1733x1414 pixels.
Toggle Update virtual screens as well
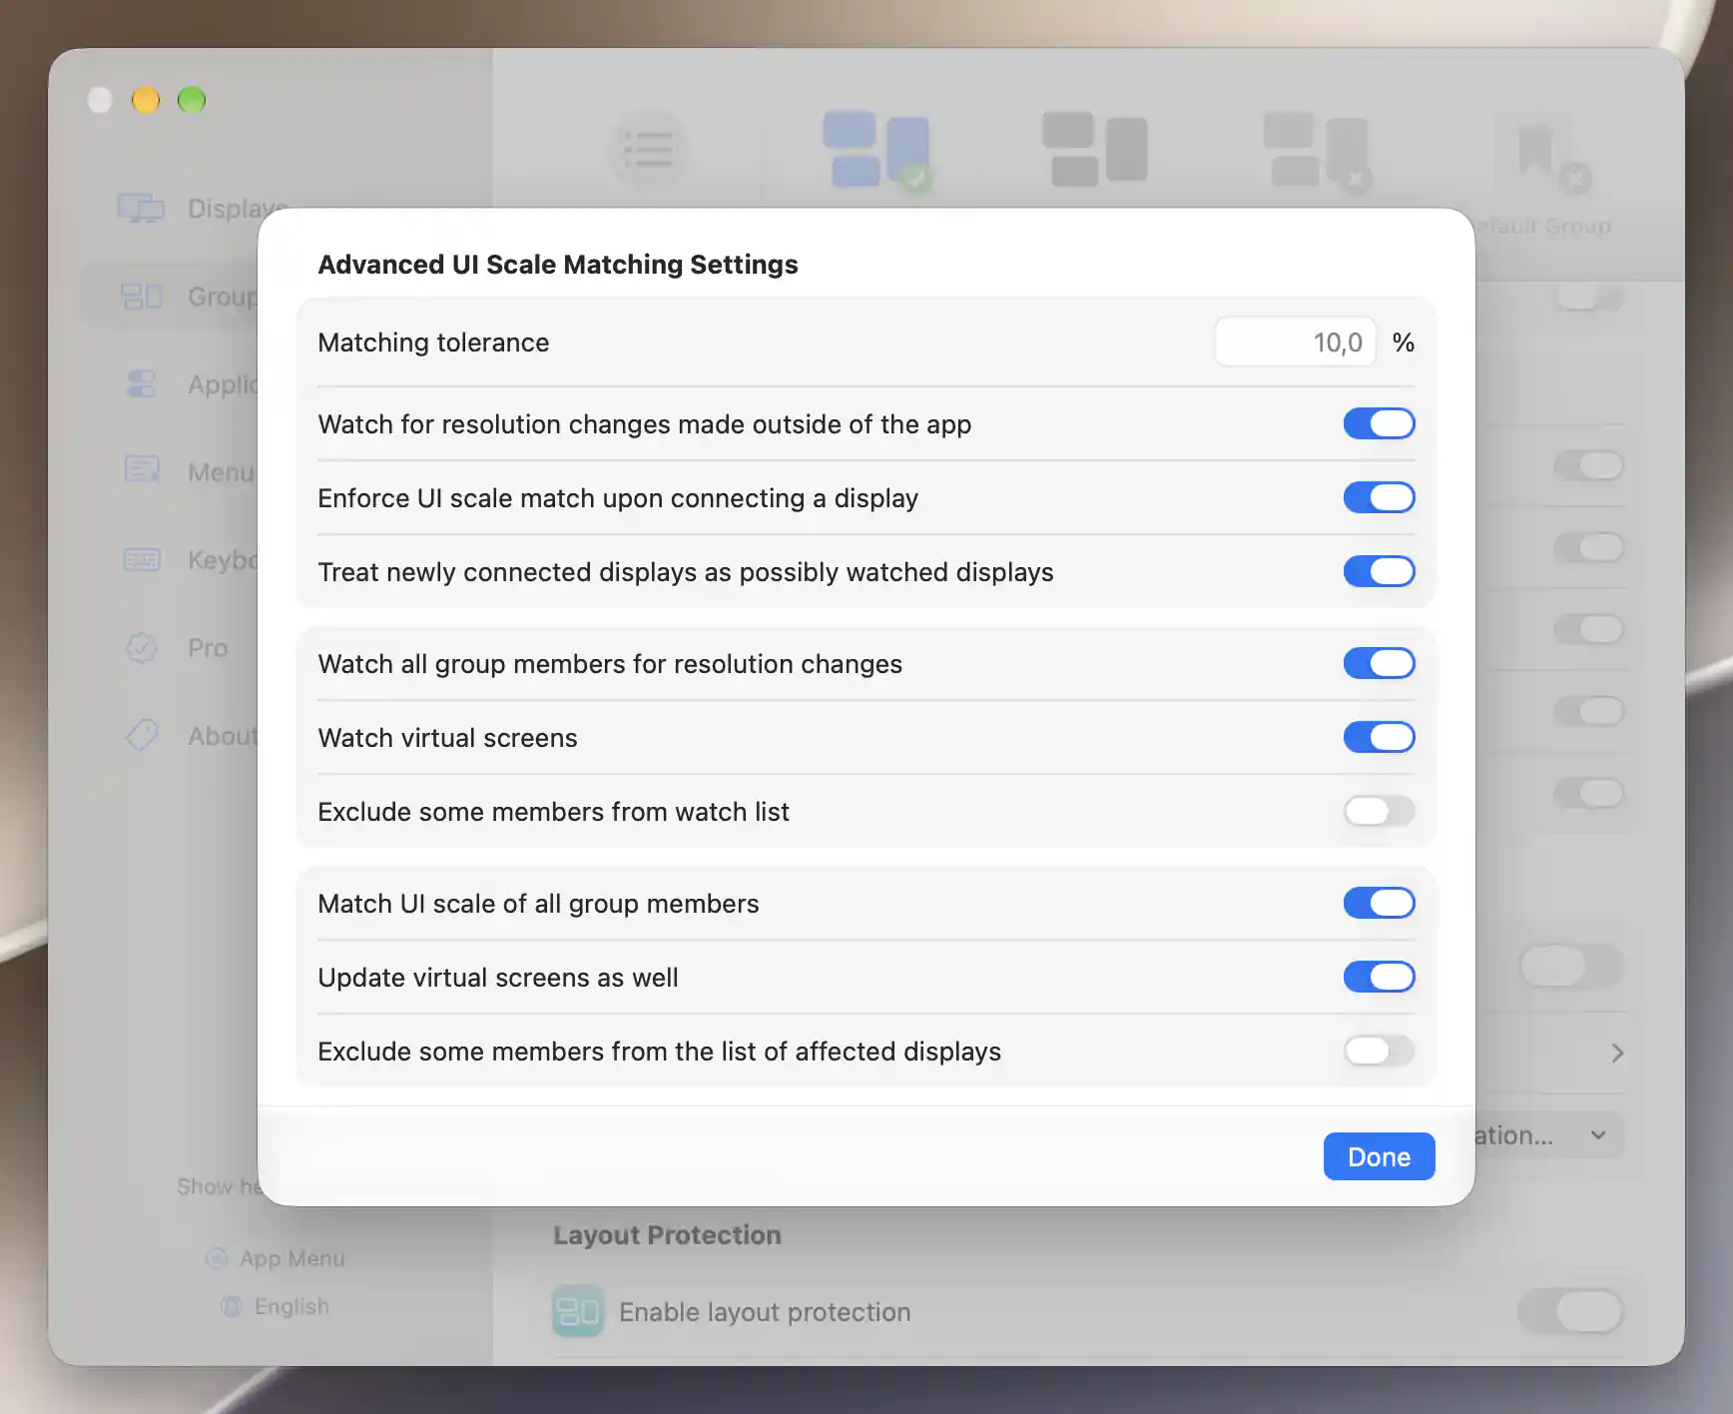tap(1379, 977)
